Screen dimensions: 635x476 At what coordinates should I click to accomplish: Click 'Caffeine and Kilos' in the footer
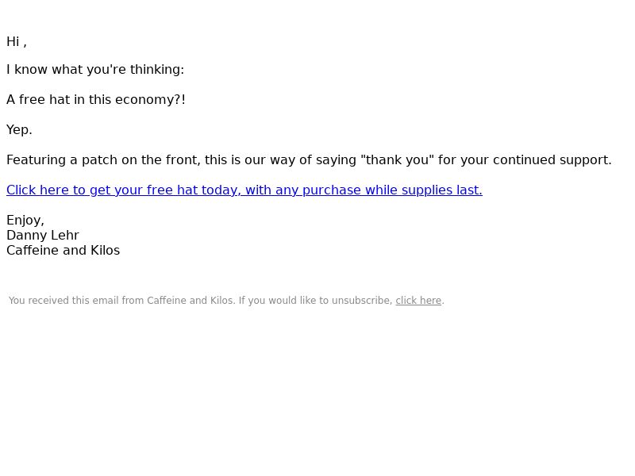[190, 301]
